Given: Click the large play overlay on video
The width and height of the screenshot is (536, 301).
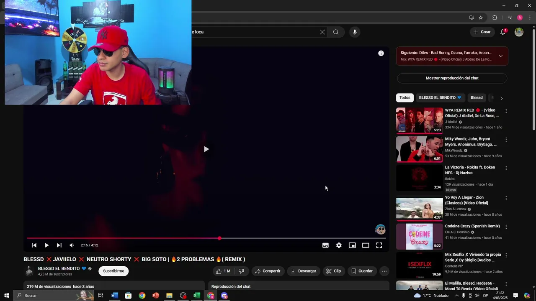Looking at the screenshot, I should click(206, 149).
